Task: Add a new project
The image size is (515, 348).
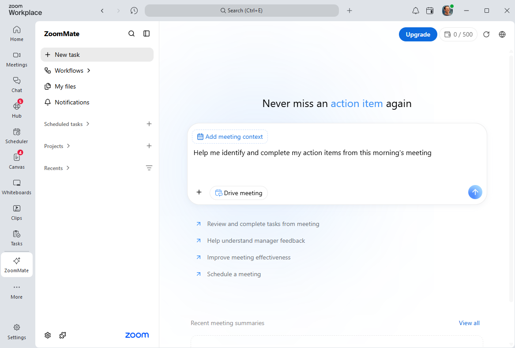Action: [x=149, y=146]
